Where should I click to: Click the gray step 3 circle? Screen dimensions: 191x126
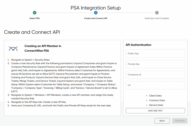tap(157, 13)
